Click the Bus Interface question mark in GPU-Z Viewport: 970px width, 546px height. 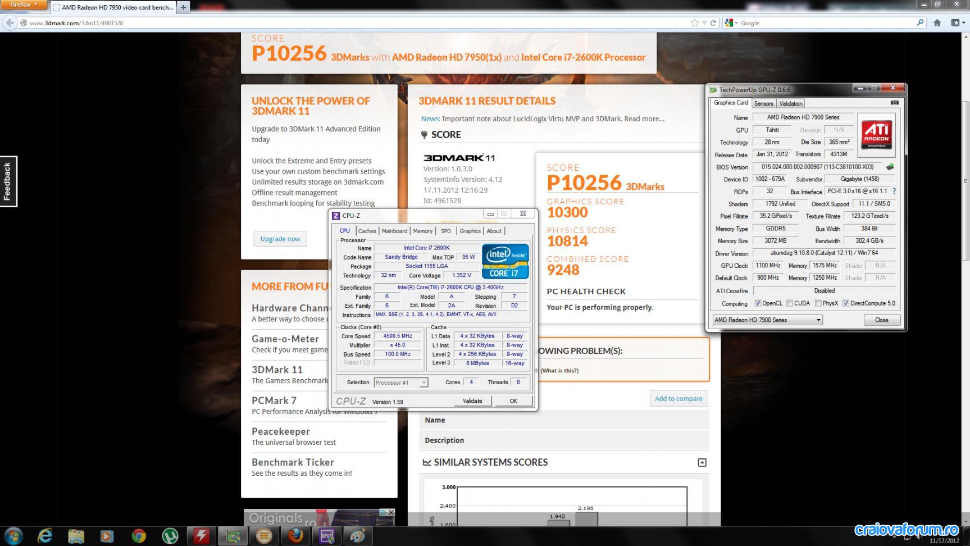click(x=894, y=192)
